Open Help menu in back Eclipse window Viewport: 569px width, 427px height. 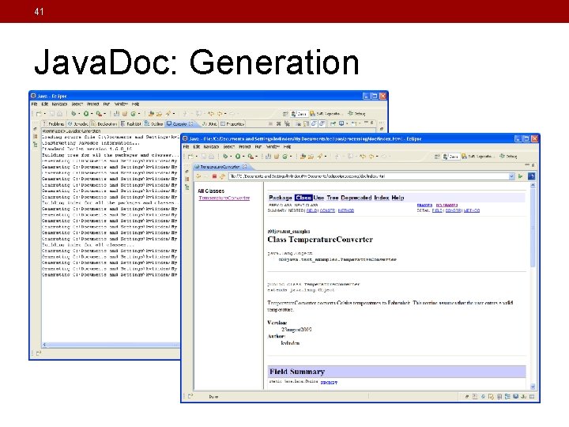tap(135, 104)
